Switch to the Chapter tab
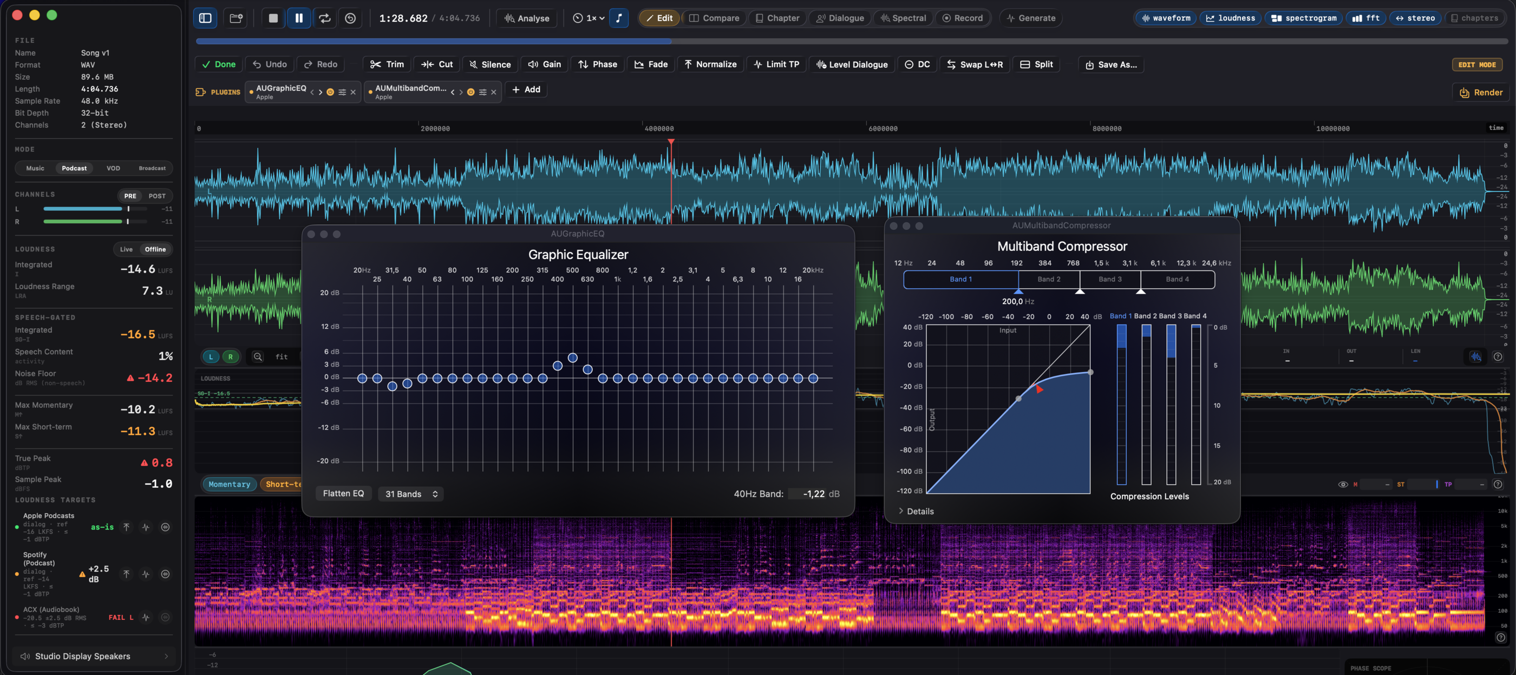The height and width of the screenshot is (675, 1516). click(x=777, y=18)
